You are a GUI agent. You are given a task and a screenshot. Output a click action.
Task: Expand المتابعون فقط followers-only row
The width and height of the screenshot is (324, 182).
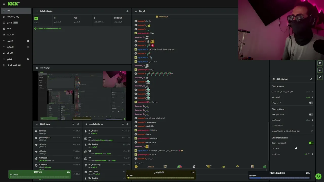(x=292, y=97)
